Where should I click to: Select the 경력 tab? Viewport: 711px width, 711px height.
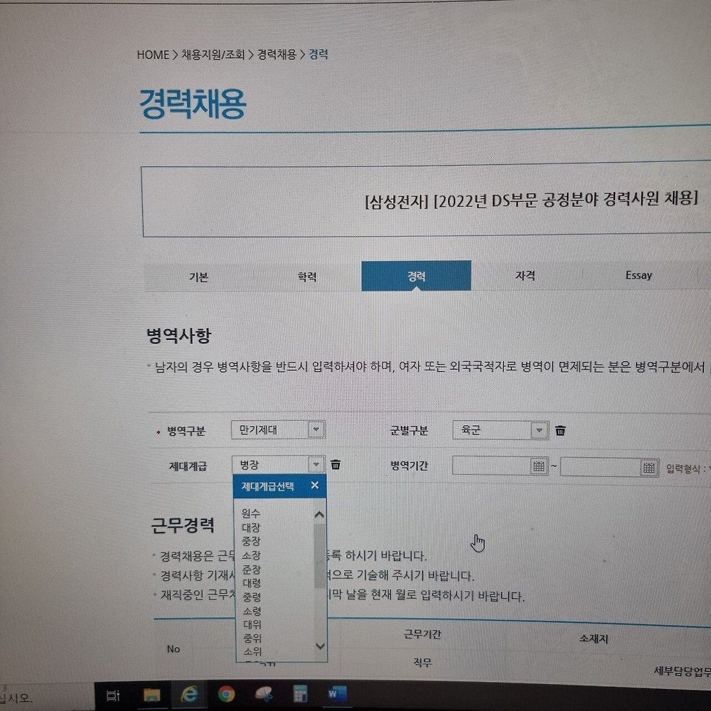(x=416, y=276)
